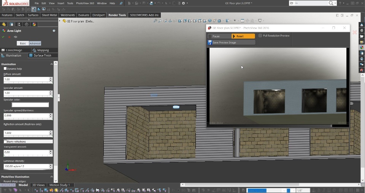Open the Options gear dropdown arrow

[x=187, y=3]
